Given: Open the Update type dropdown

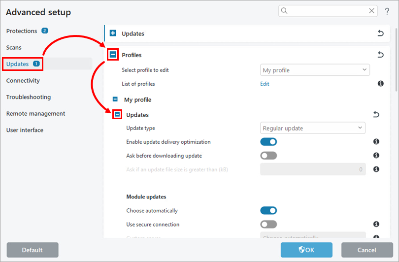Looking at the screenshot, I should (313, 128).
